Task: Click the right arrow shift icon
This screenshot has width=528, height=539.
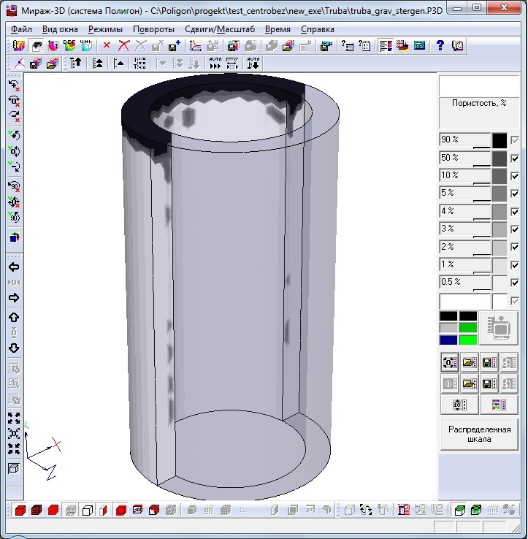Action: (x=13, y=298)
